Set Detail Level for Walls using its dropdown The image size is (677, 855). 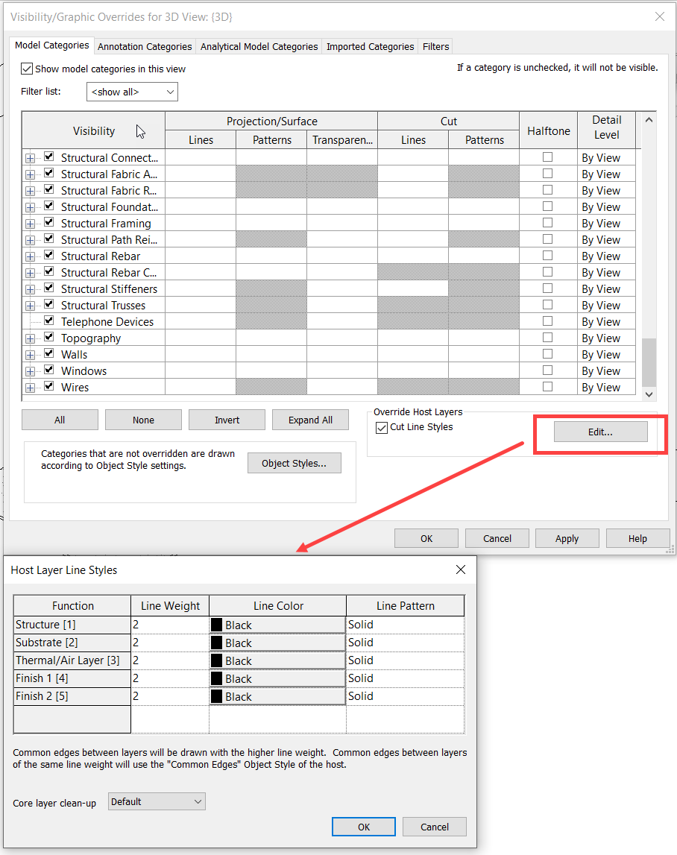606,354
